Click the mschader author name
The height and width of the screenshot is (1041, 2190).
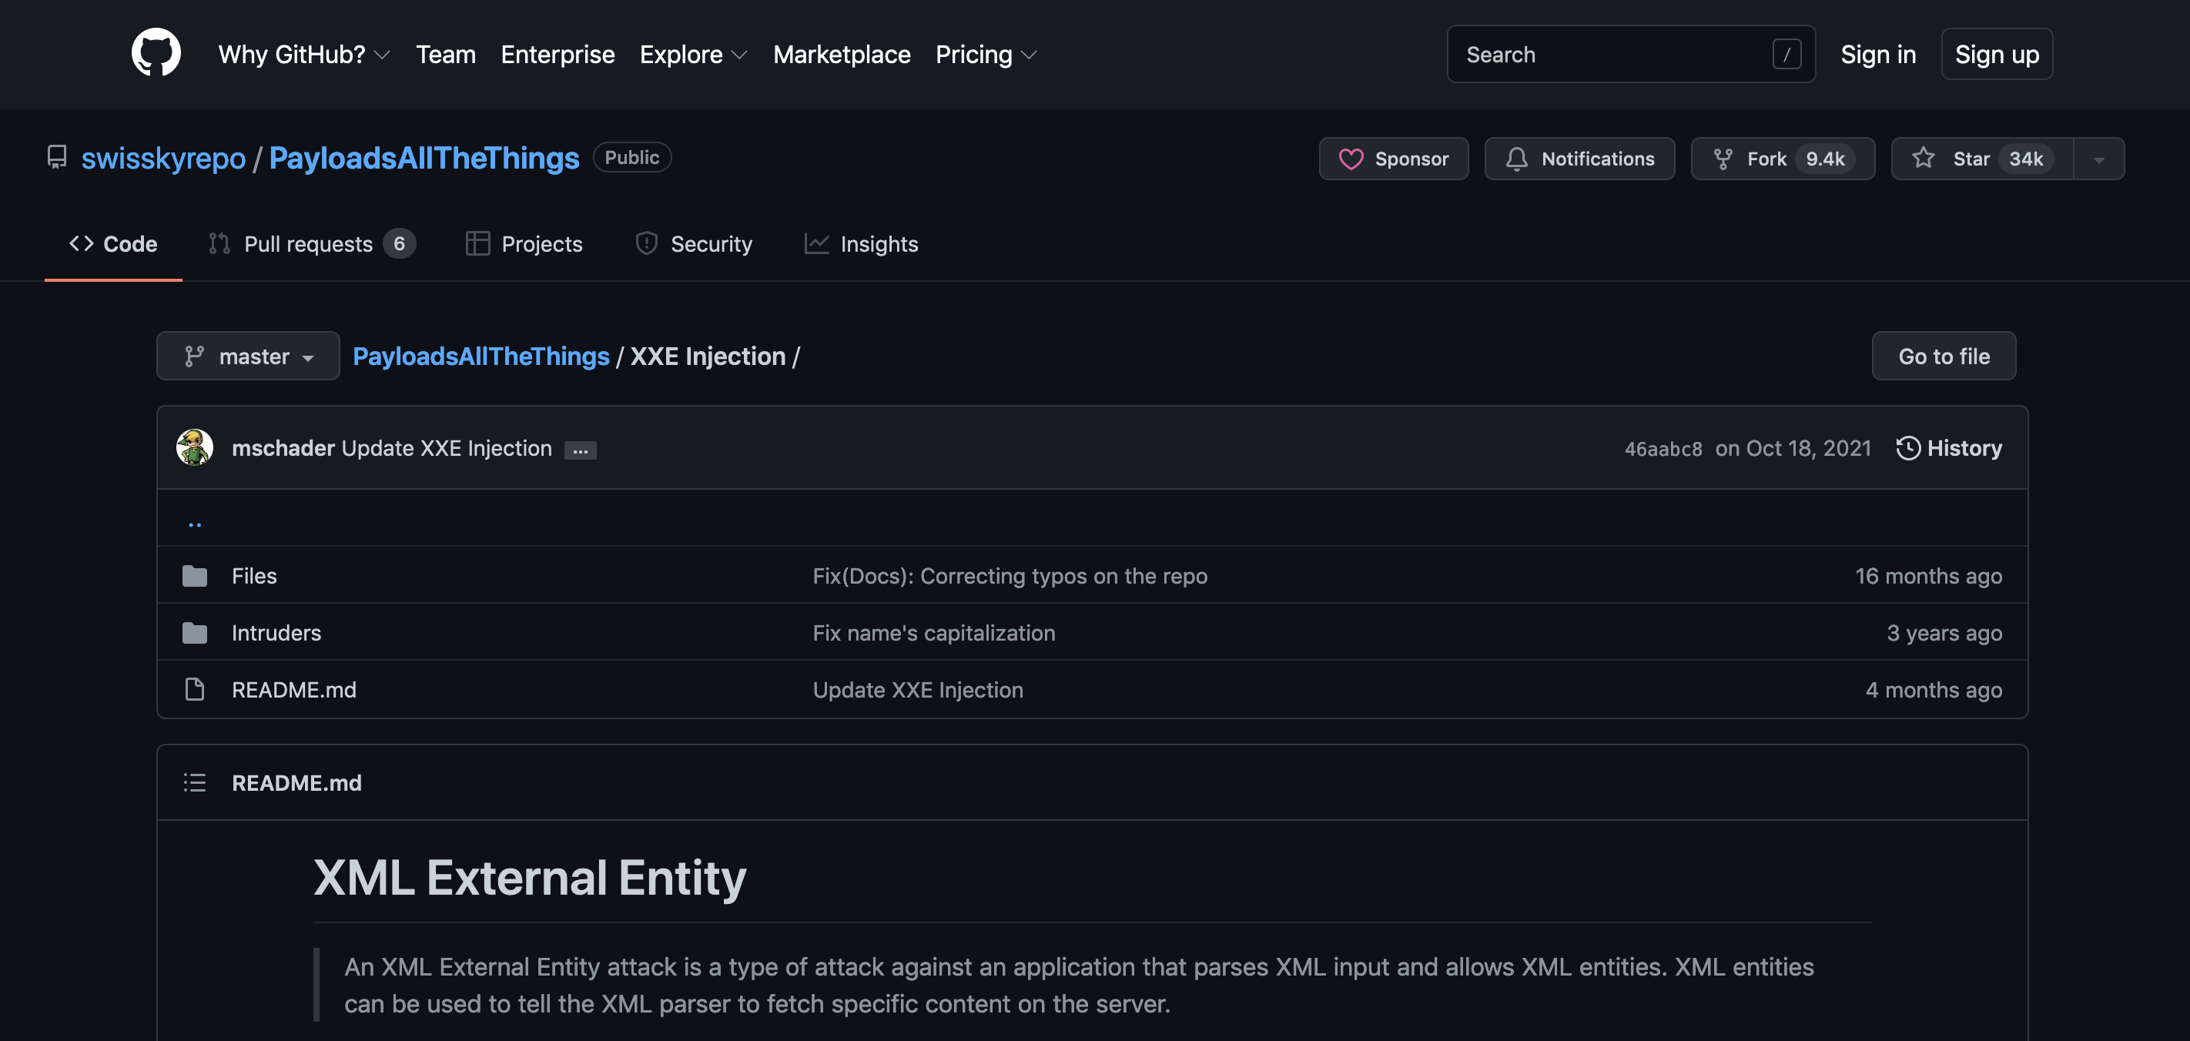tap(283, 448)
